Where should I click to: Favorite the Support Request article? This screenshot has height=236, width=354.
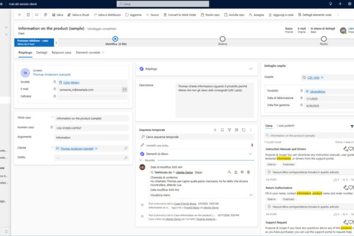[350, 222]
